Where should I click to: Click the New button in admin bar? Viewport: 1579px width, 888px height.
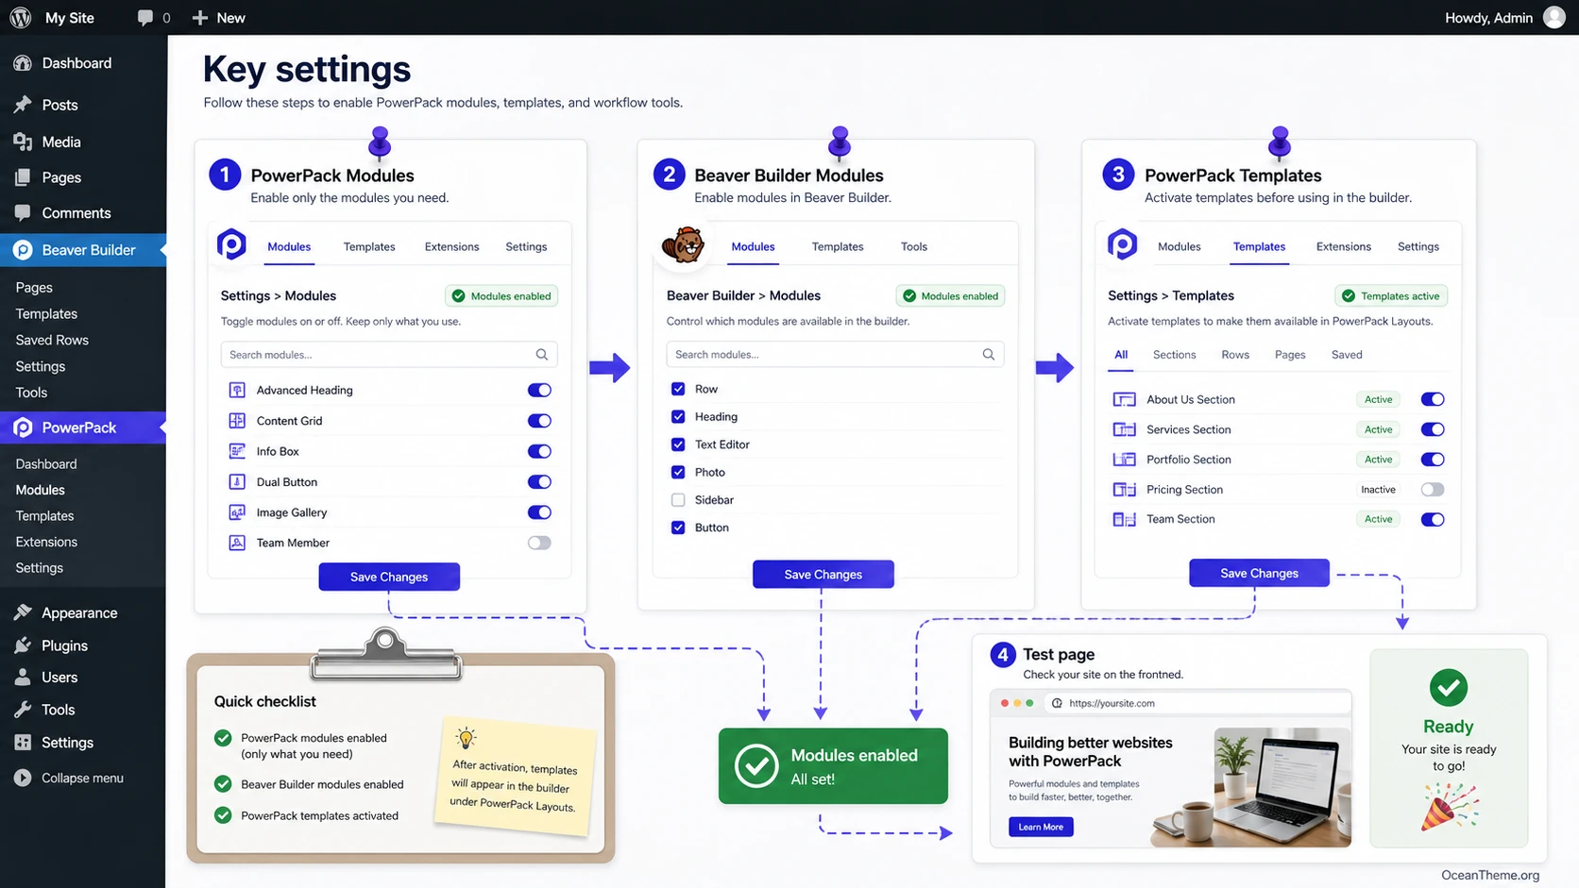coord(218,18)
